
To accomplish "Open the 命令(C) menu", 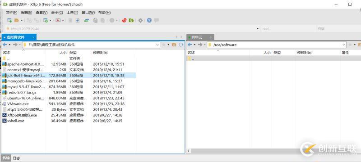I will [57, 13].
